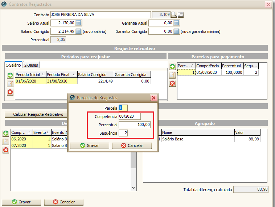Select cell 100,0000 in parcelas grid
This screenshot has width=275, height=207.
point(233,72)
